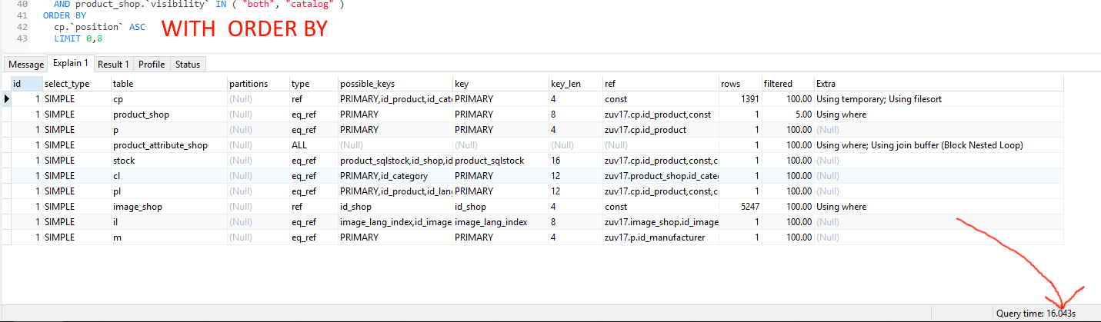The image size is (1101, 322).
Task: Click the key_len column header
Action: tap(568, 83)
